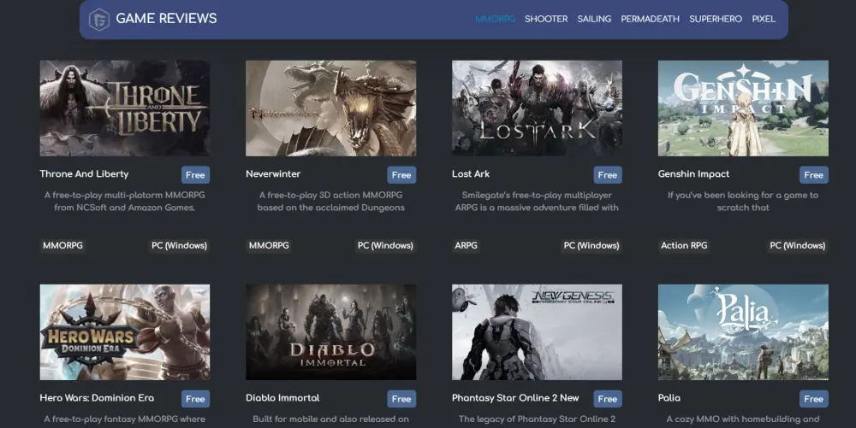This screenshot has height=428, width=856.
Task: Click the Free badge for Palia
Action: (813, 399)
